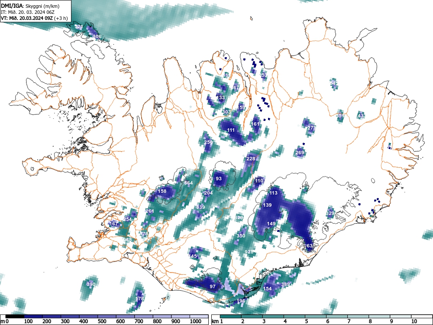Click the visibility value 968 on the map

[127, 240]
